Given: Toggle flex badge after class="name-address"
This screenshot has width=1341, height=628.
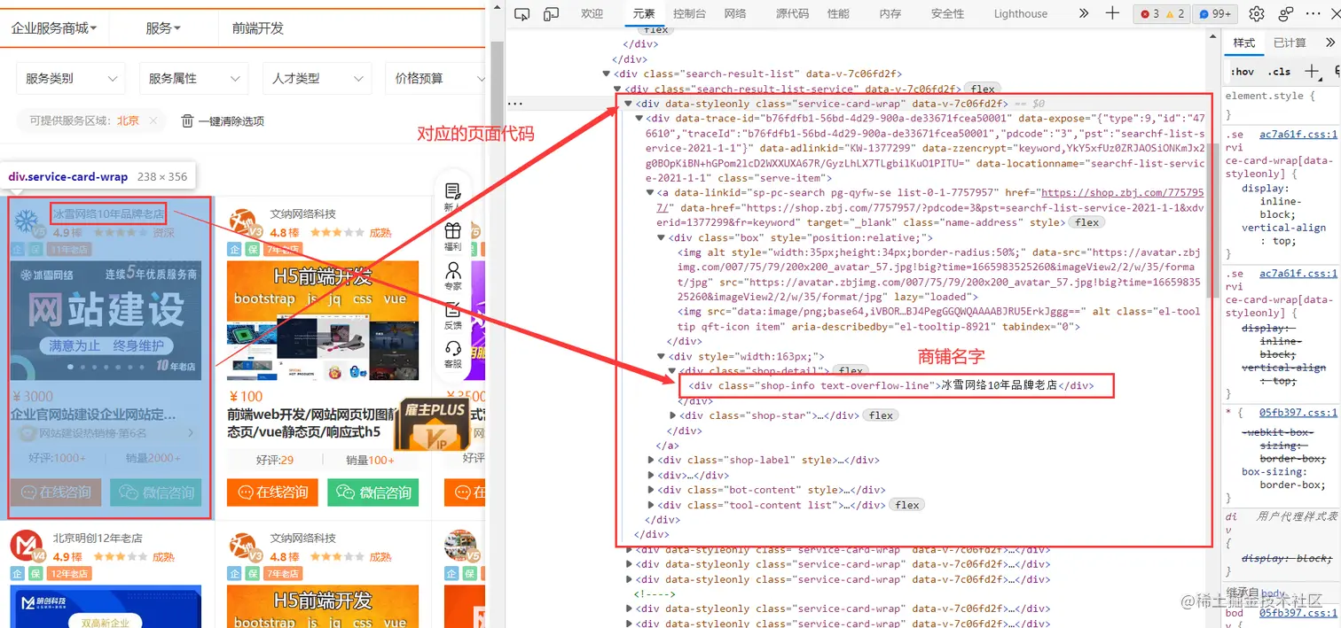Looking at the screenshot, I should pos(1087,222).
